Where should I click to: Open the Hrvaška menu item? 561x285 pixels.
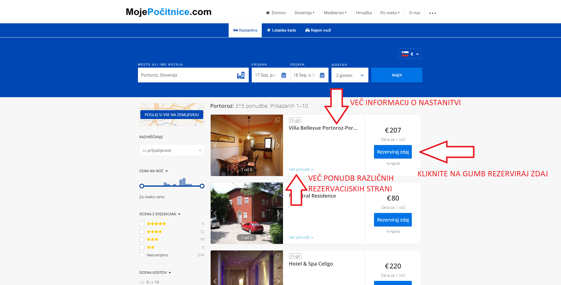click(364, 13)
